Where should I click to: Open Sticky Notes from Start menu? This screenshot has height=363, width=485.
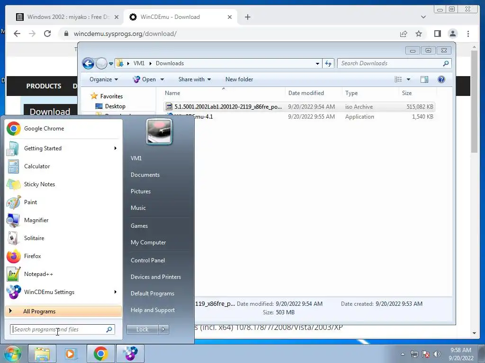(63, 184)
